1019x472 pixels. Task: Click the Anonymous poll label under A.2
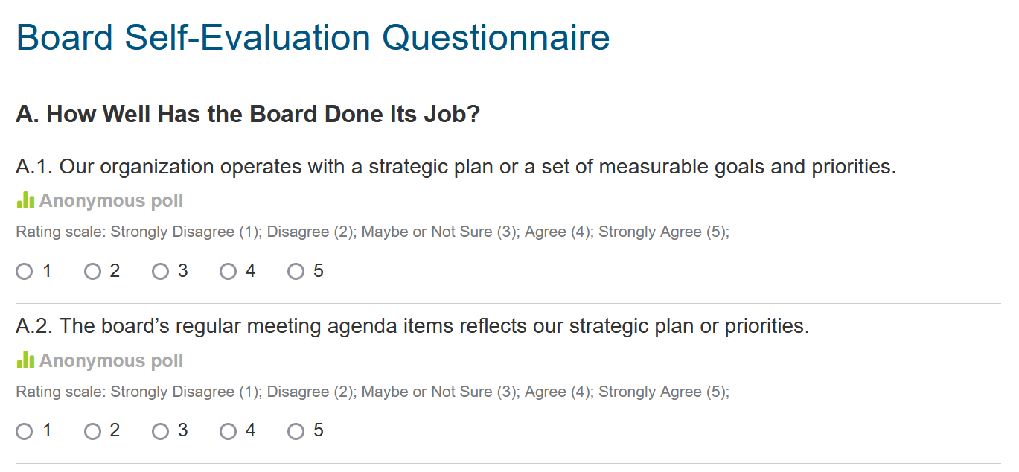(x=111, y=361)
